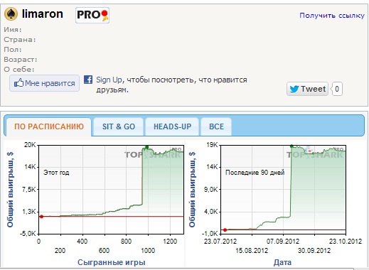Click the Facebook logo icon
The width and height of the screenshot is (369, 270).
pyautogui.click(x=88, y=80)
